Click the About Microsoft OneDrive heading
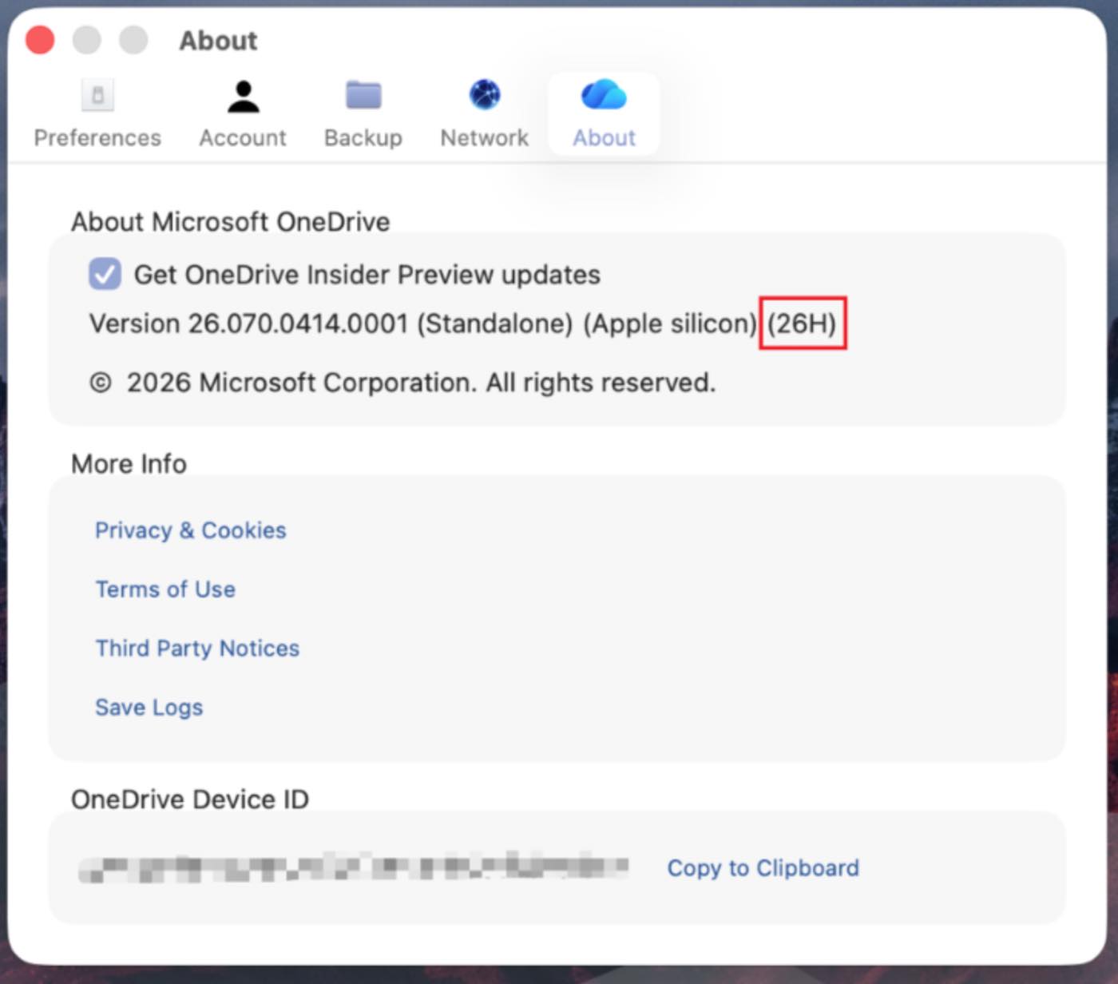This screenshot has height=984, width=1118. [231, 221]
